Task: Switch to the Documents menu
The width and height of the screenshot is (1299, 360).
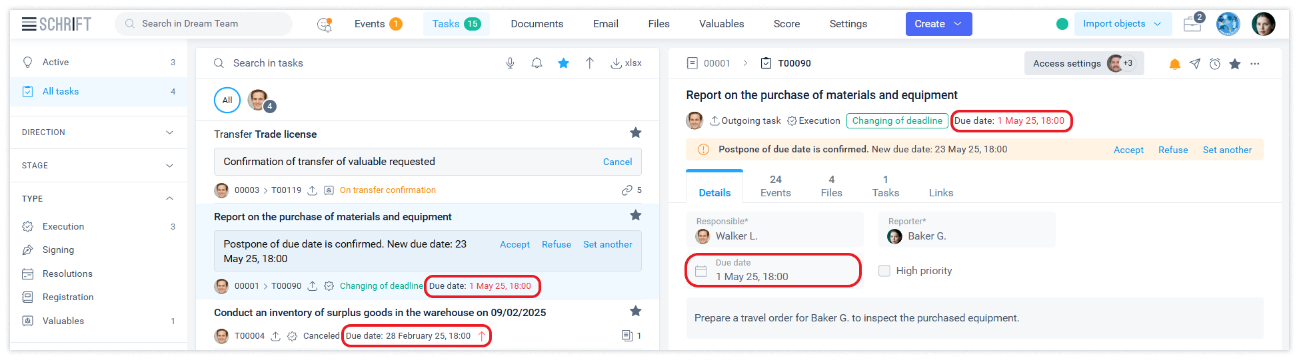Action: [537, 24]
